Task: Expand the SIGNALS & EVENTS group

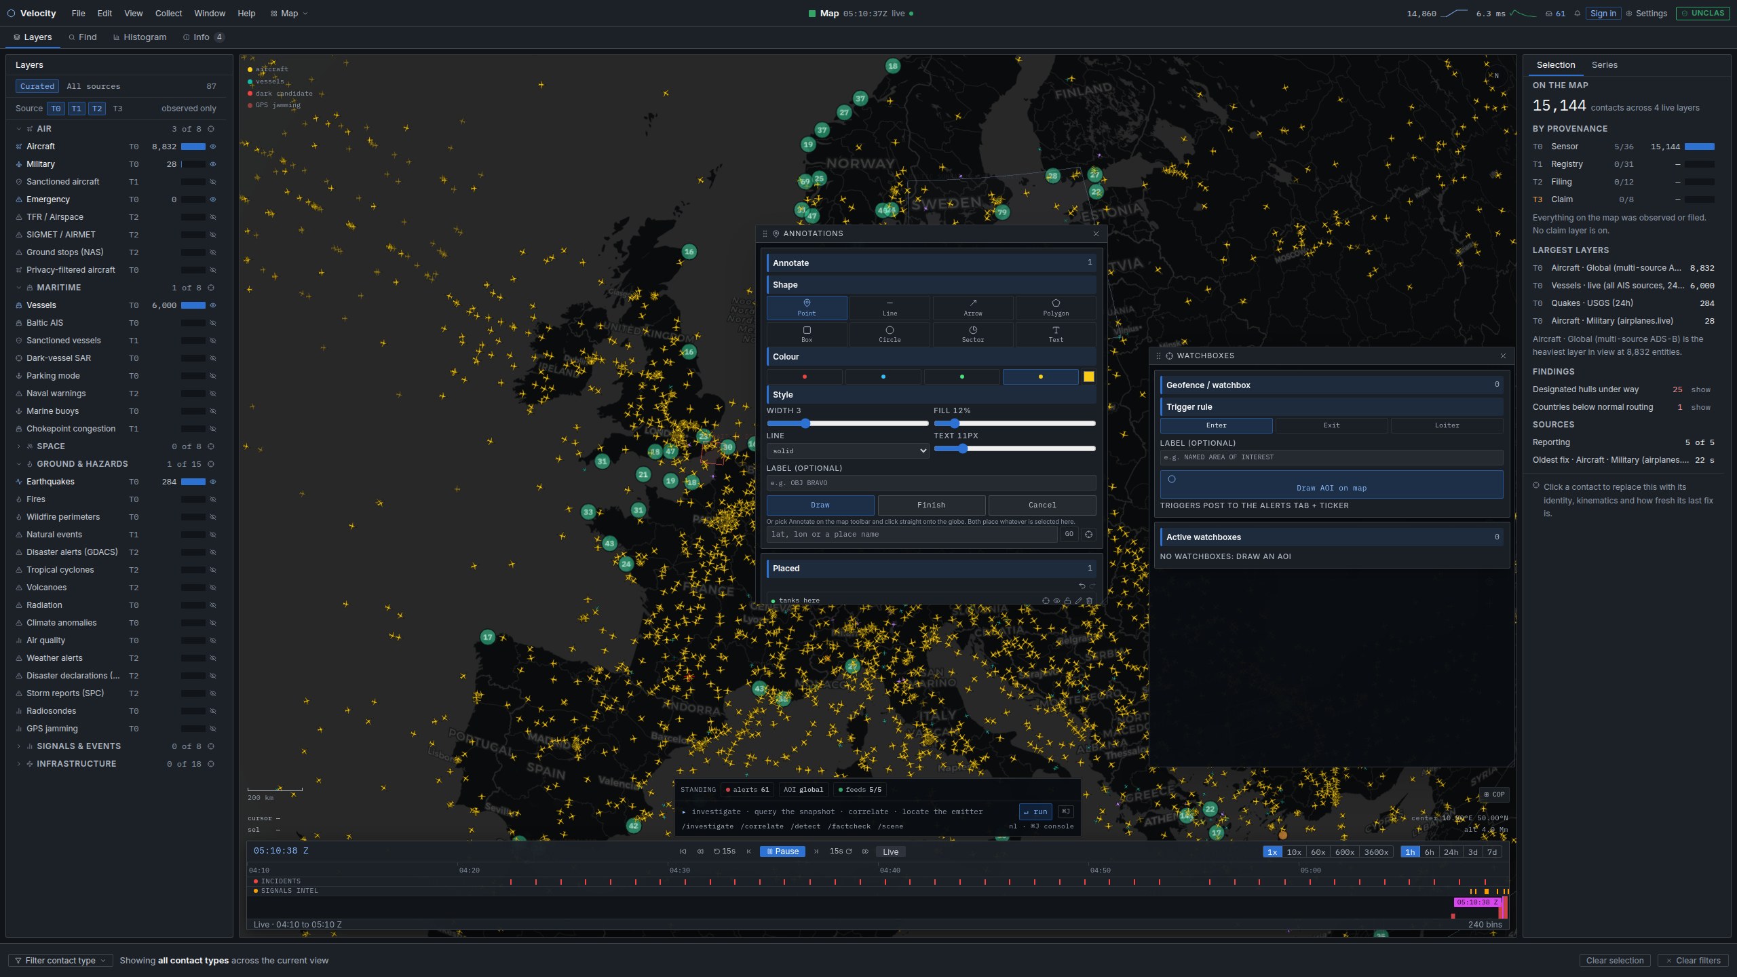Action: pyautogui.click(x=18, y=746)
